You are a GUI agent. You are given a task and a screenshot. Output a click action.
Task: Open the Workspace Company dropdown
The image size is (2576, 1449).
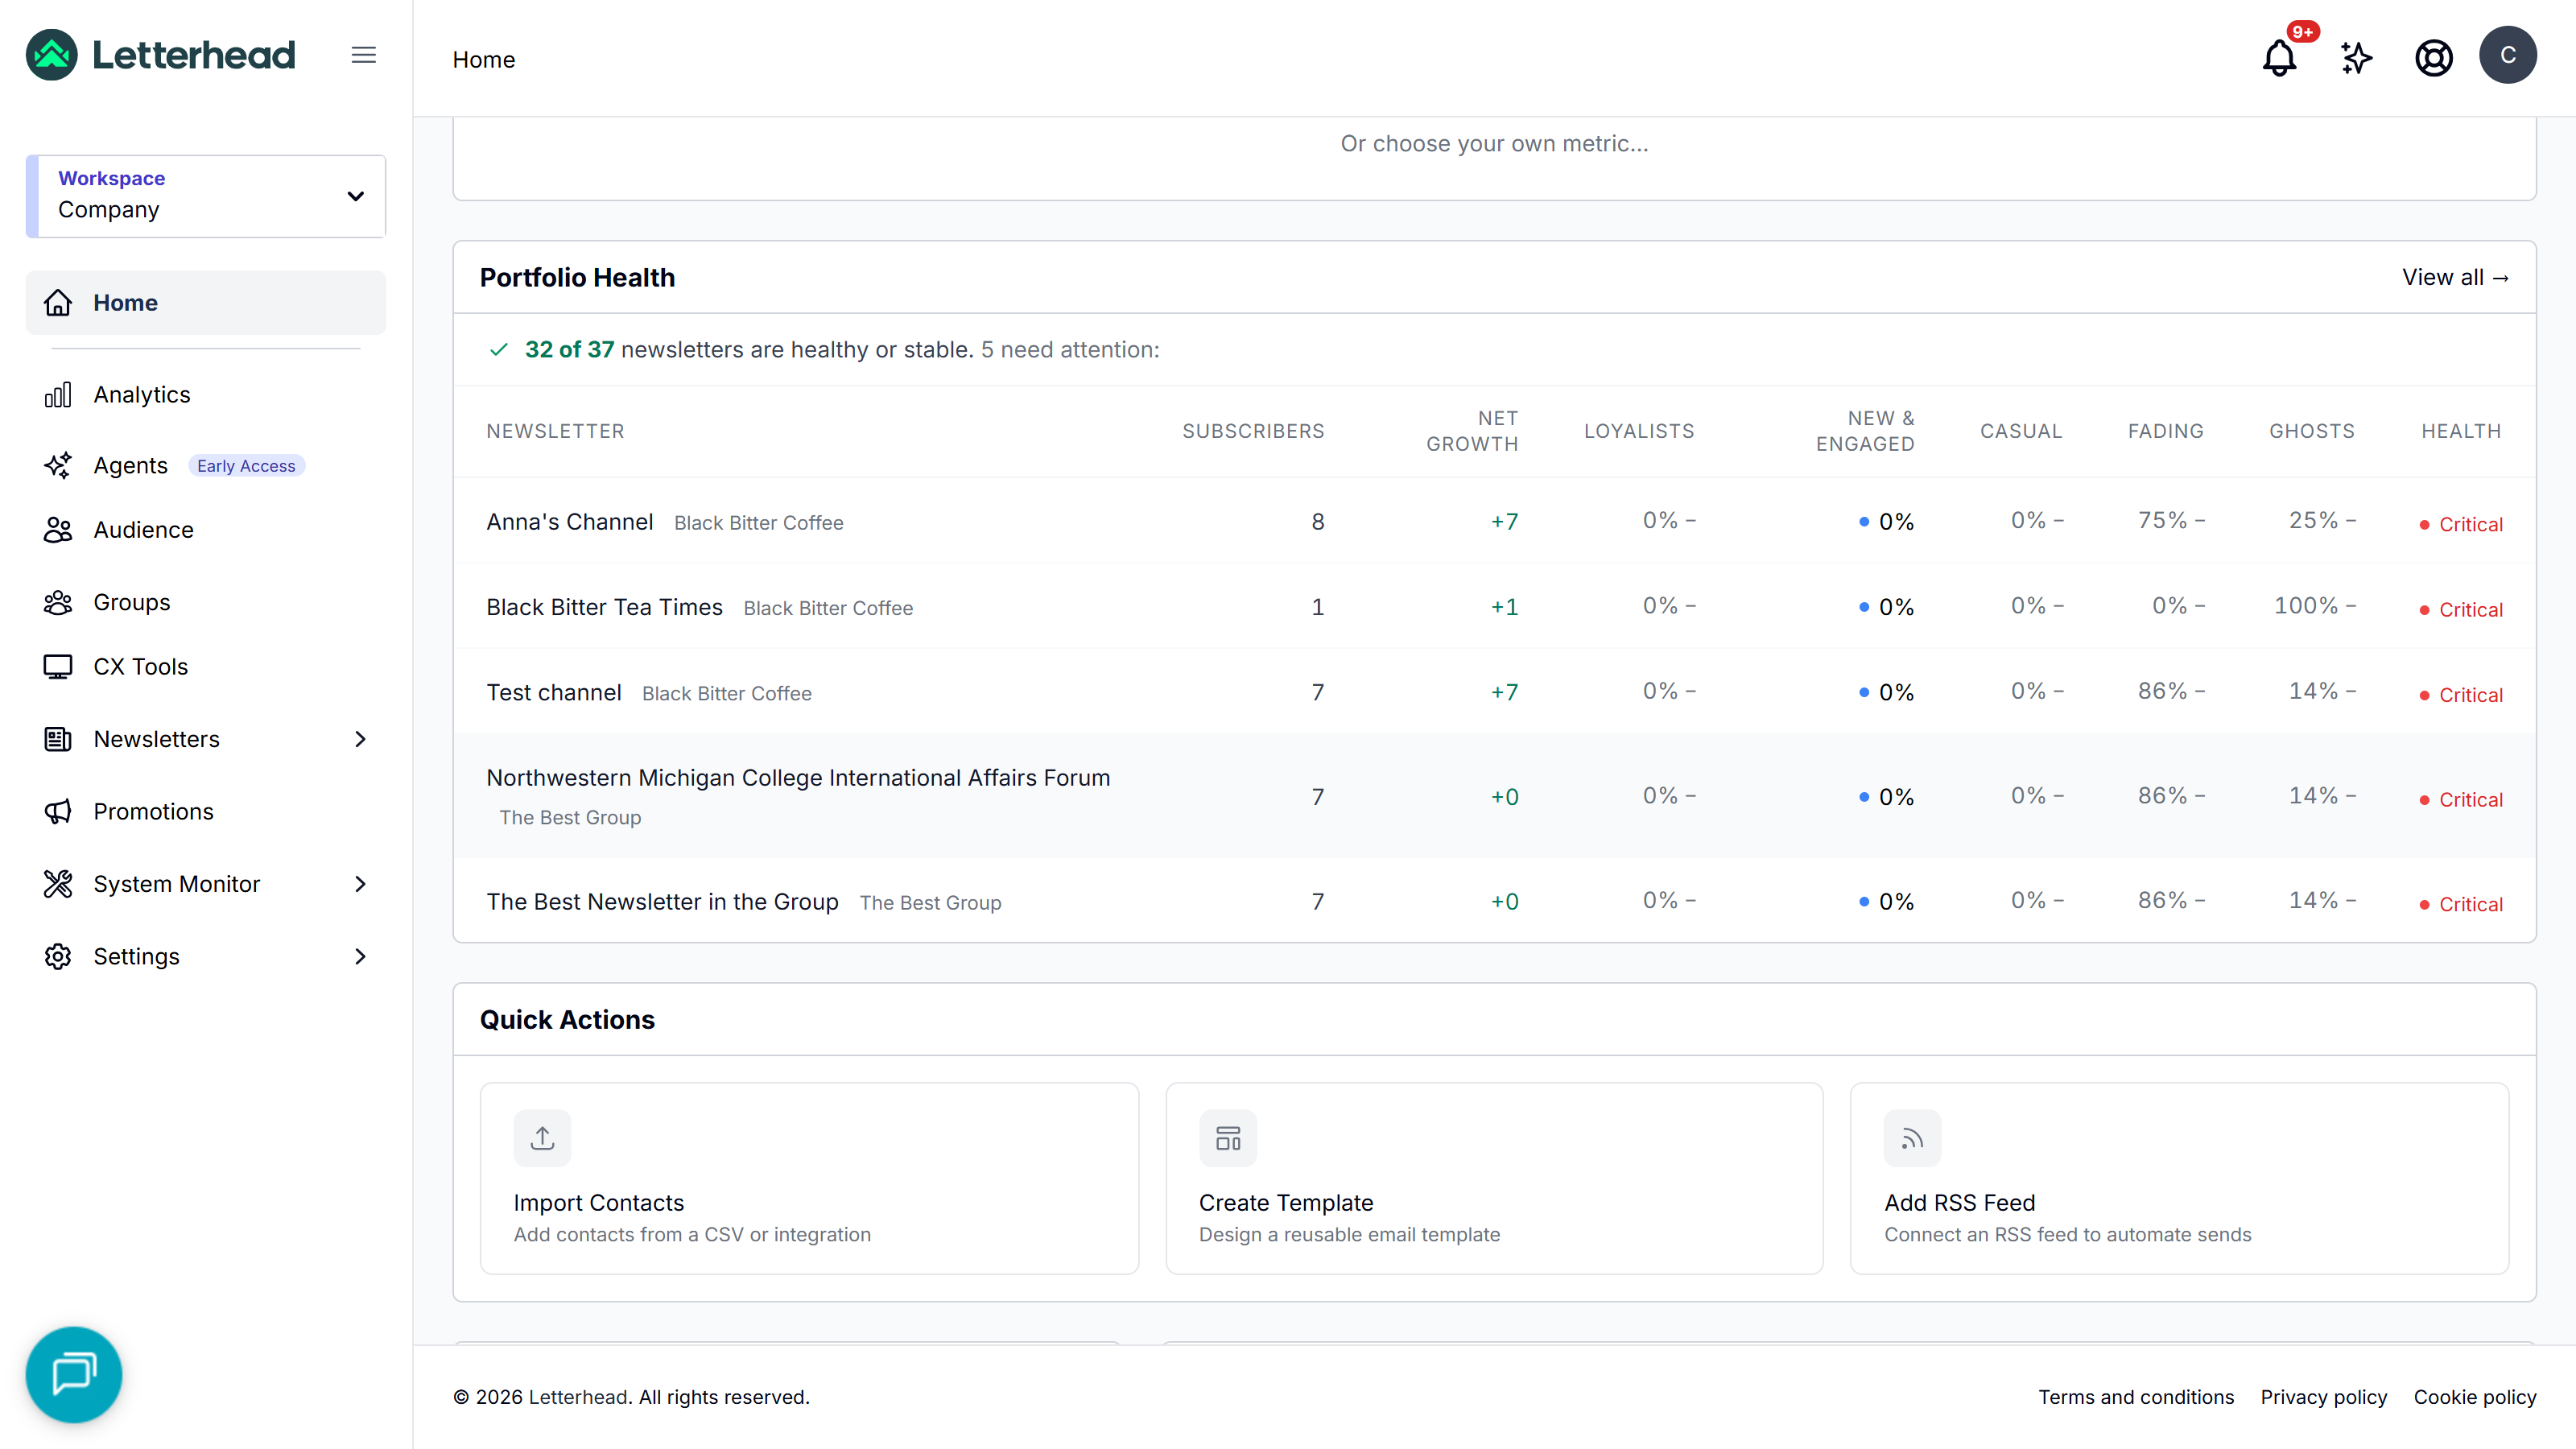click(206, 195)
